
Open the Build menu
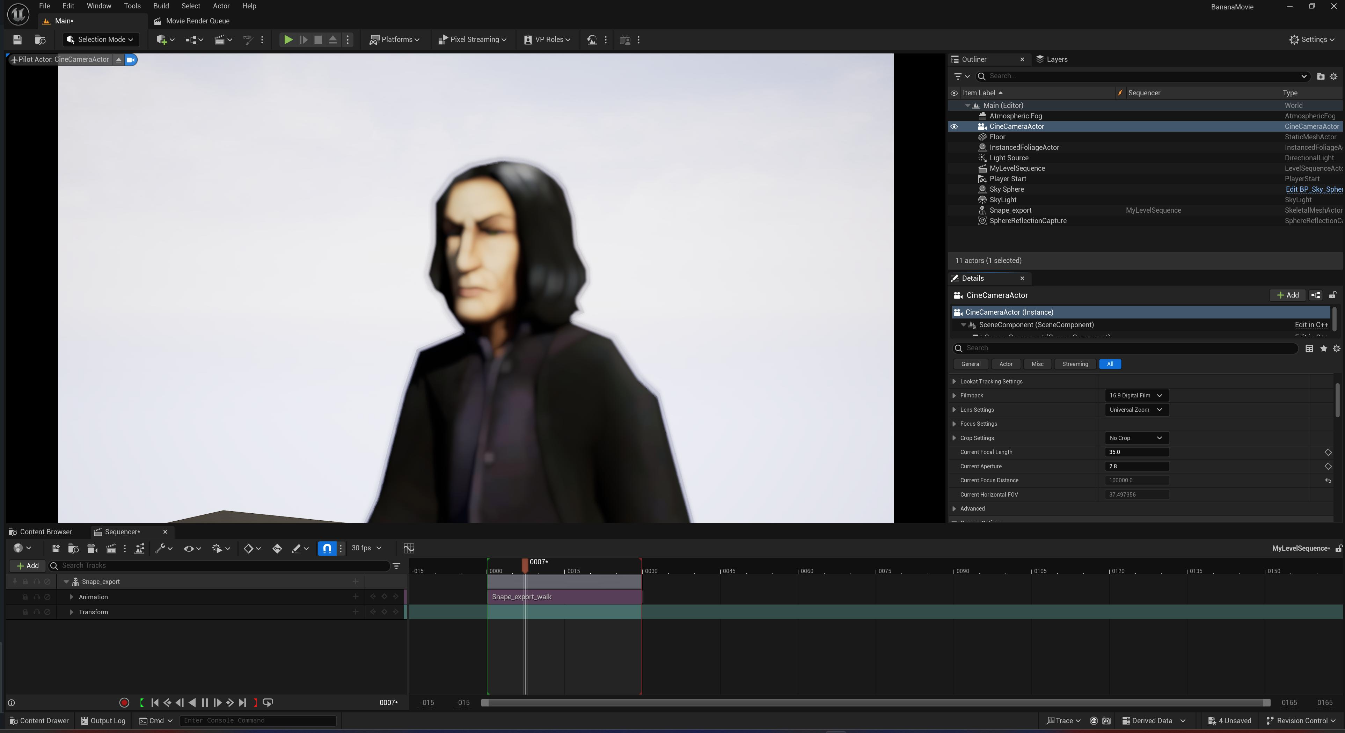[x=161, y=6]
